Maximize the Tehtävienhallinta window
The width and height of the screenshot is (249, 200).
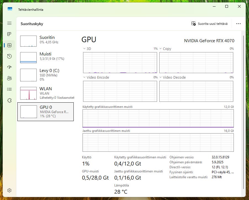point(227,6)
